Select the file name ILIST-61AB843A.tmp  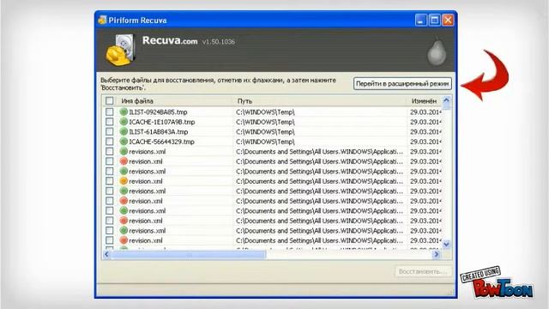[158, 131]
